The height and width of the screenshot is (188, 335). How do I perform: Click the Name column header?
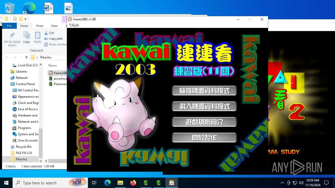(52, 66)
